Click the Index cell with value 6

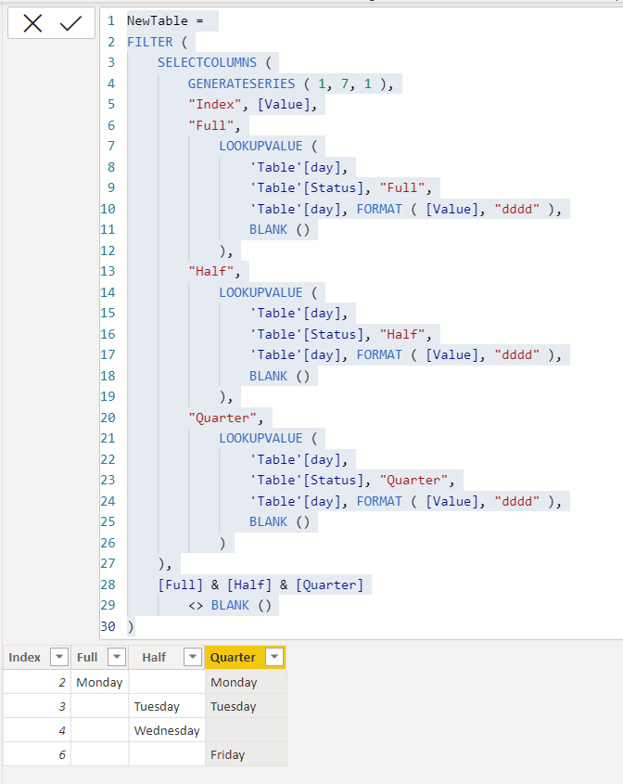click(37, 754)
